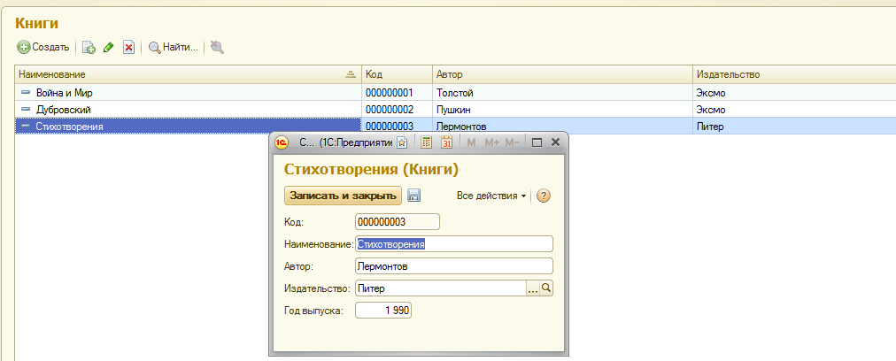Click the favorites star icon in title bar

(401, 142)
